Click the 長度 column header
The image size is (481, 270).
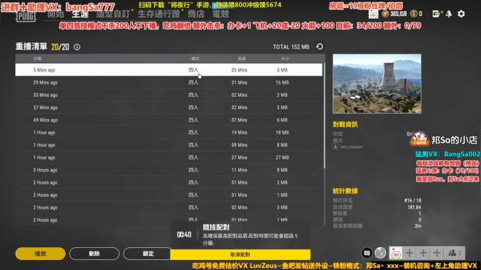coord(242,59)
